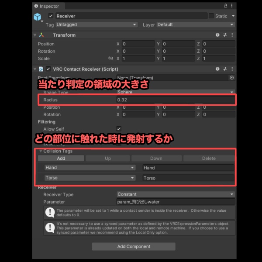The image size is (262, 262).
Task: Enable the Static checkbox
Action: [211, 16]
